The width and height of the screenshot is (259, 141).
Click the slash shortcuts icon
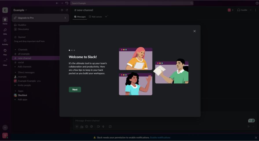pos(110,127)
